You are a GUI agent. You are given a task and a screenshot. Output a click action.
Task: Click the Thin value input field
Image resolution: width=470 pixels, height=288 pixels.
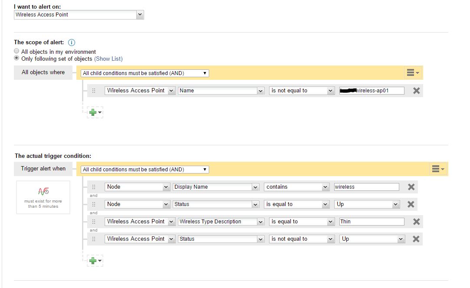click(371, 222)
